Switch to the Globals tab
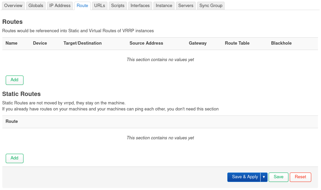The width and height of the screenshot is (321, 190). click(x=36, y=6)
